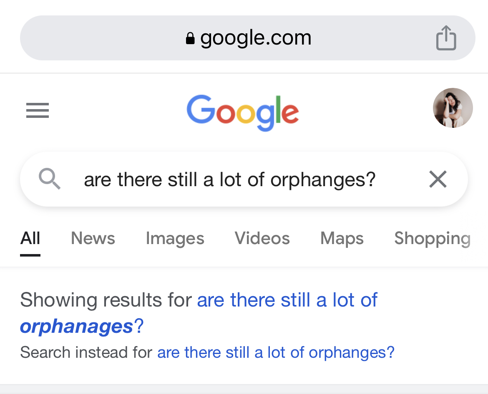Clear the search query with the X
The width and height of the screenshot is (488, 394).
(438, 180)
